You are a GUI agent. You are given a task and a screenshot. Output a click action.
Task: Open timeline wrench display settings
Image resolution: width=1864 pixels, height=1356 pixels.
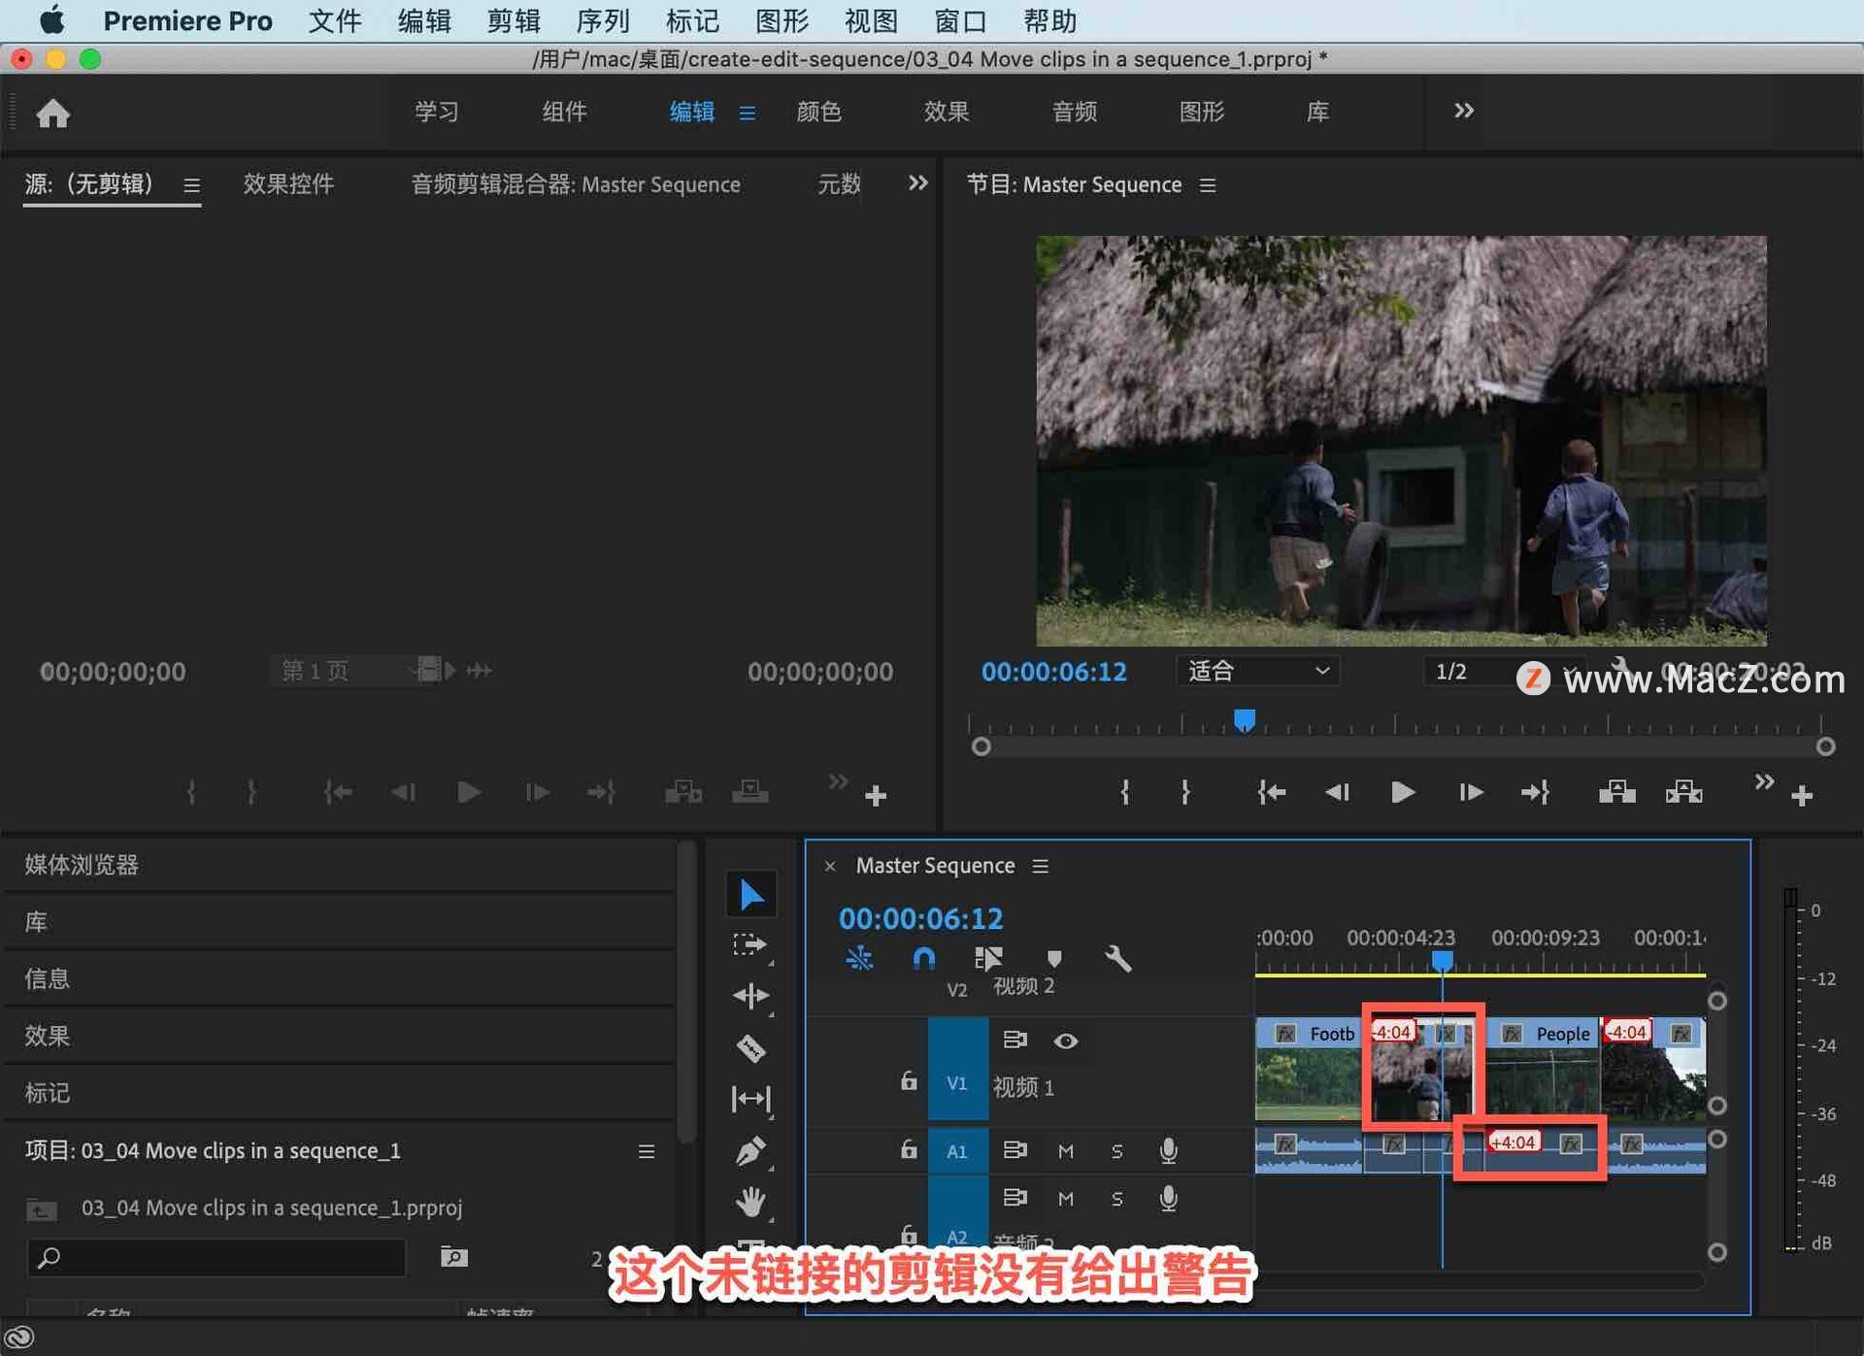[x=1117, y=959]
